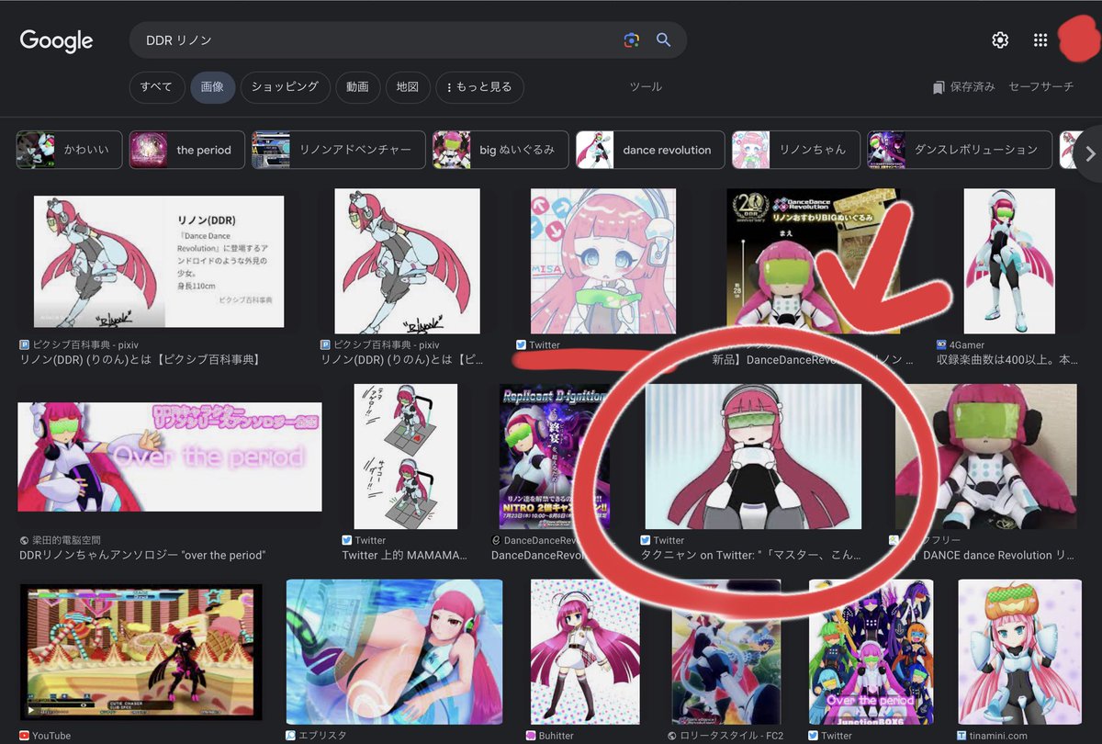
Task: Open the Replicant D-ignition poster image
Action: click(x=554, y=457)
